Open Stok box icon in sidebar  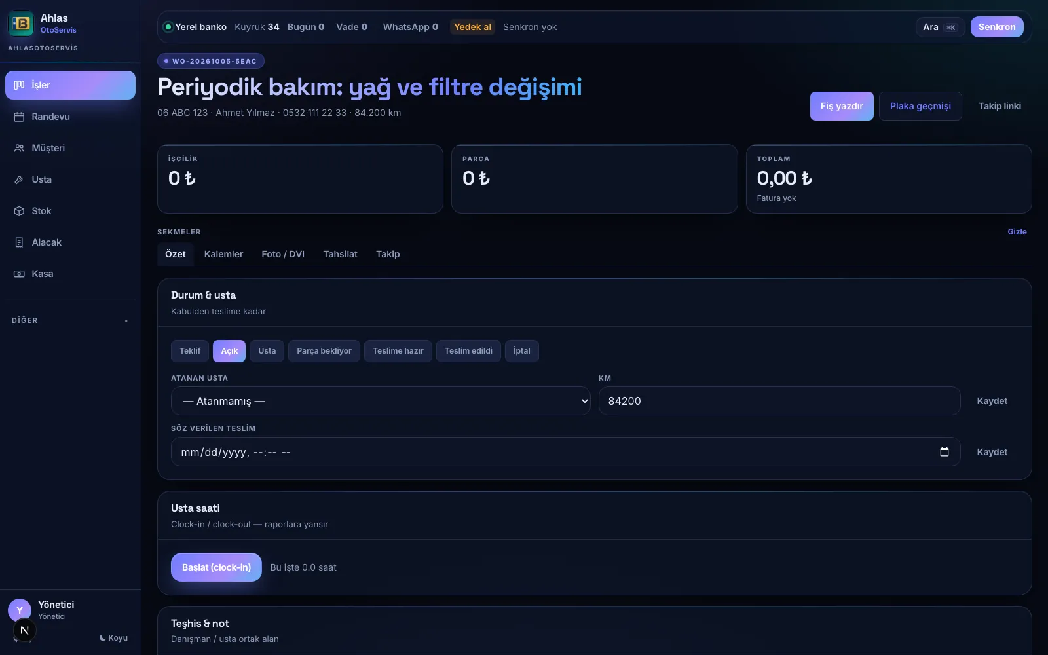click(x=19, y=211)
